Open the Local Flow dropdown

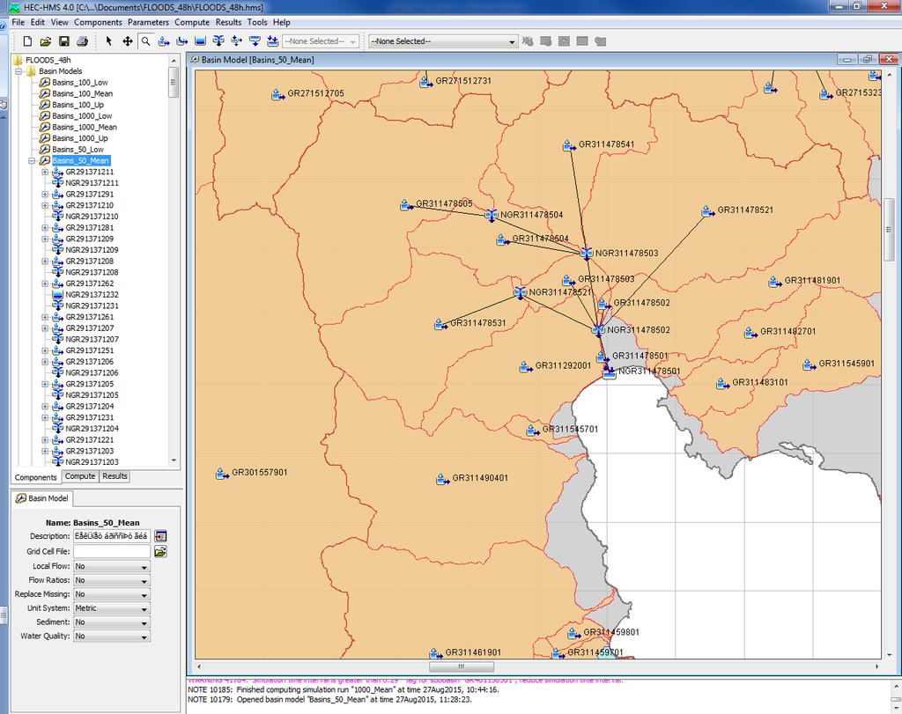point(112,566)
